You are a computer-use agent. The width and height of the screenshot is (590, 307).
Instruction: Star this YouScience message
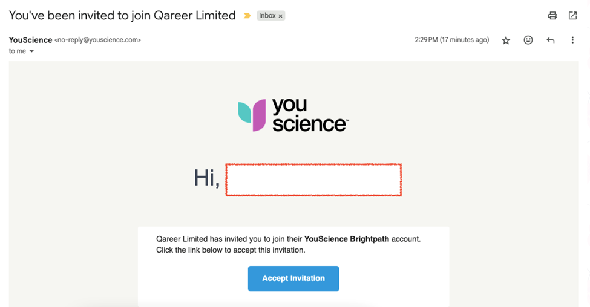tap(506, 40)
